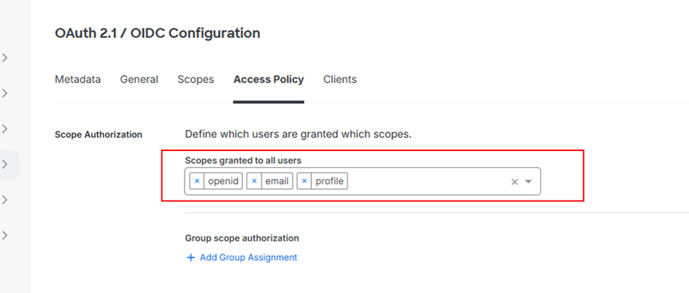Click the plus icon beside Add Group Assignment

[190, 257]
